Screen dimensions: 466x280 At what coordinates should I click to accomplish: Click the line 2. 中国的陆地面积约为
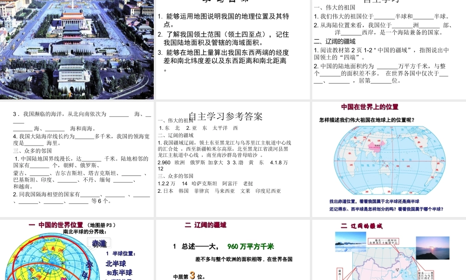(381, 73)
